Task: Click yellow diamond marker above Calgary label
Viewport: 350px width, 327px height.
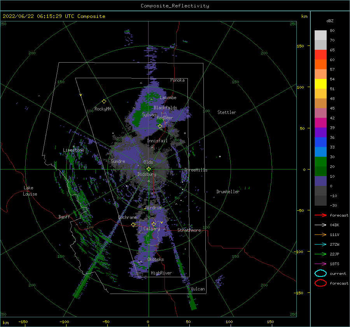Action: [154, 224]
